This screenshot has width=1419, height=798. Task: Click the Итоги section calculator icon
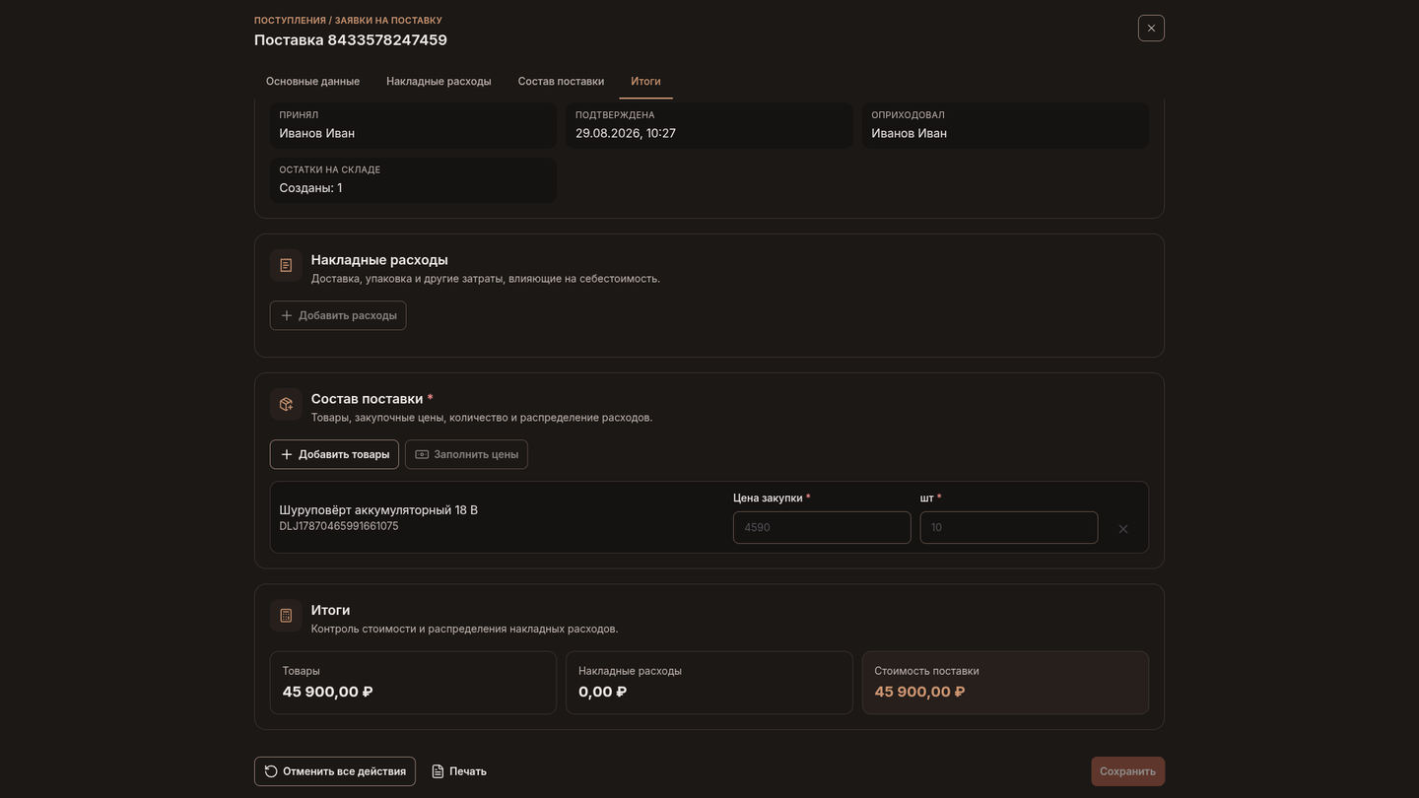pyautogui.click(x=286, y=616)
